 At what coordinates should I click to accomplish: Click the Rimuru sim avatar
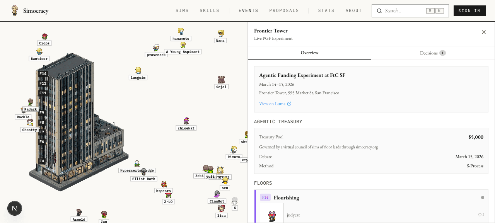tap(234, 150)
